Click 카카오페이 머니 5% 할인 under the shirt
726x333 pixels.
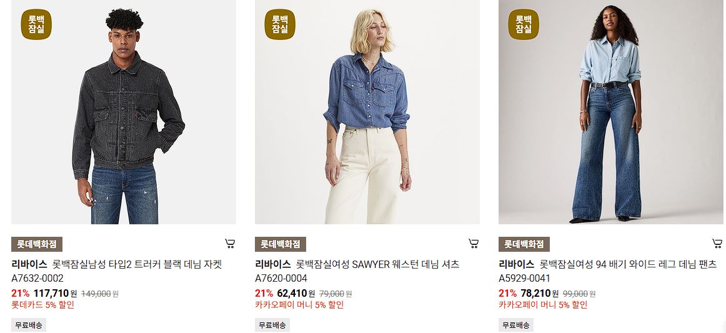click(299, 305)
